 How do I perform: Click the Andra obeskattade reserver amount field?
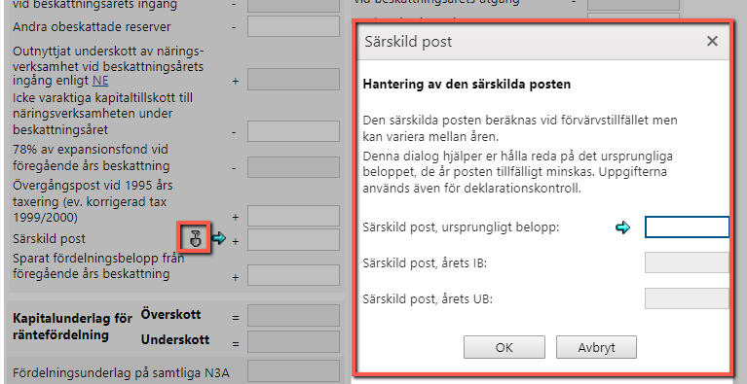pyautogui.click(x=293, y=26)
